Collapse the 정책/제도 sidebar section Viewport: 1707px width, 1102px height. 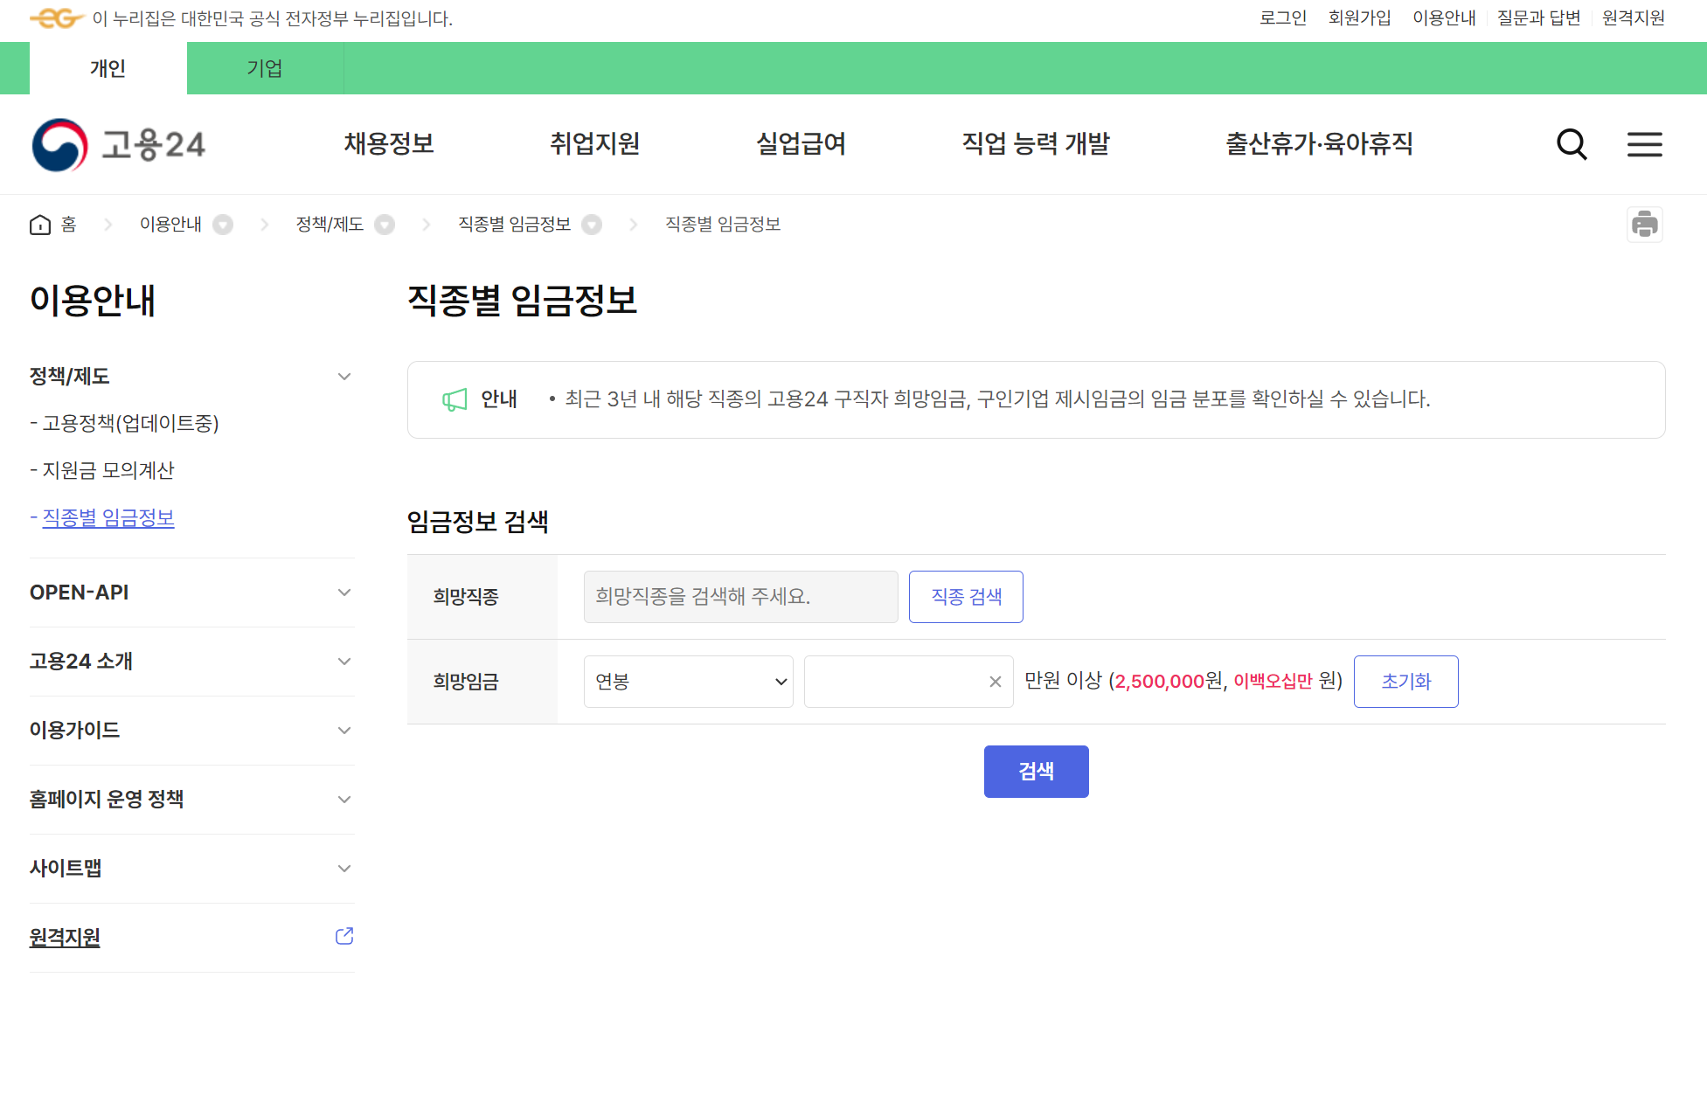point(344,376)
